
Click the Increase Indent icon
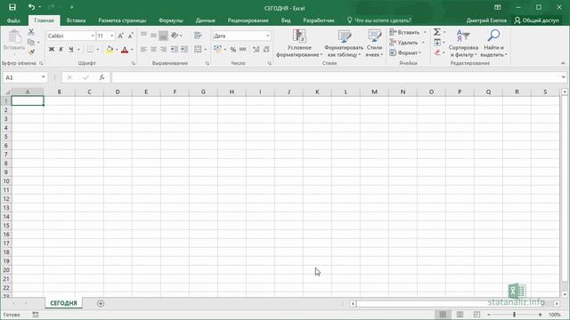pos(184,50)
